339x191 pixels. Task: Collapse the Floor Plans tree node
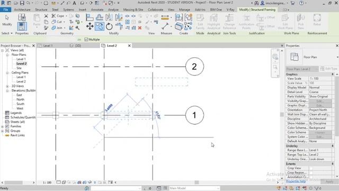coord(7,55)
